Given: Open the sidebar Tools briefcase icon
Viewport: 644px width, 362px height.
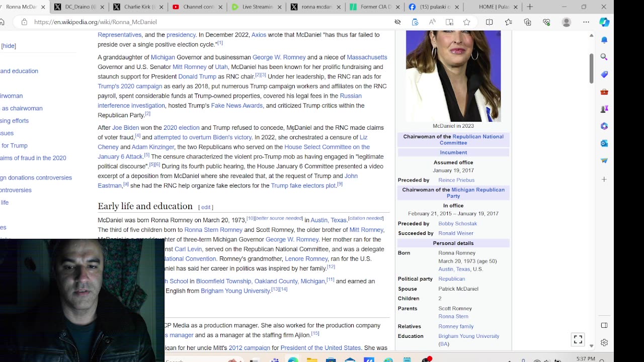Looking at the screenshot, I should [604, 92].
